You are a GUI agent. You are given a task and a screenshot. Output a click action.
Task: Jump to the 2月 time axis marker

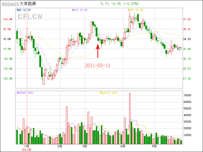(x=60, y=146)
